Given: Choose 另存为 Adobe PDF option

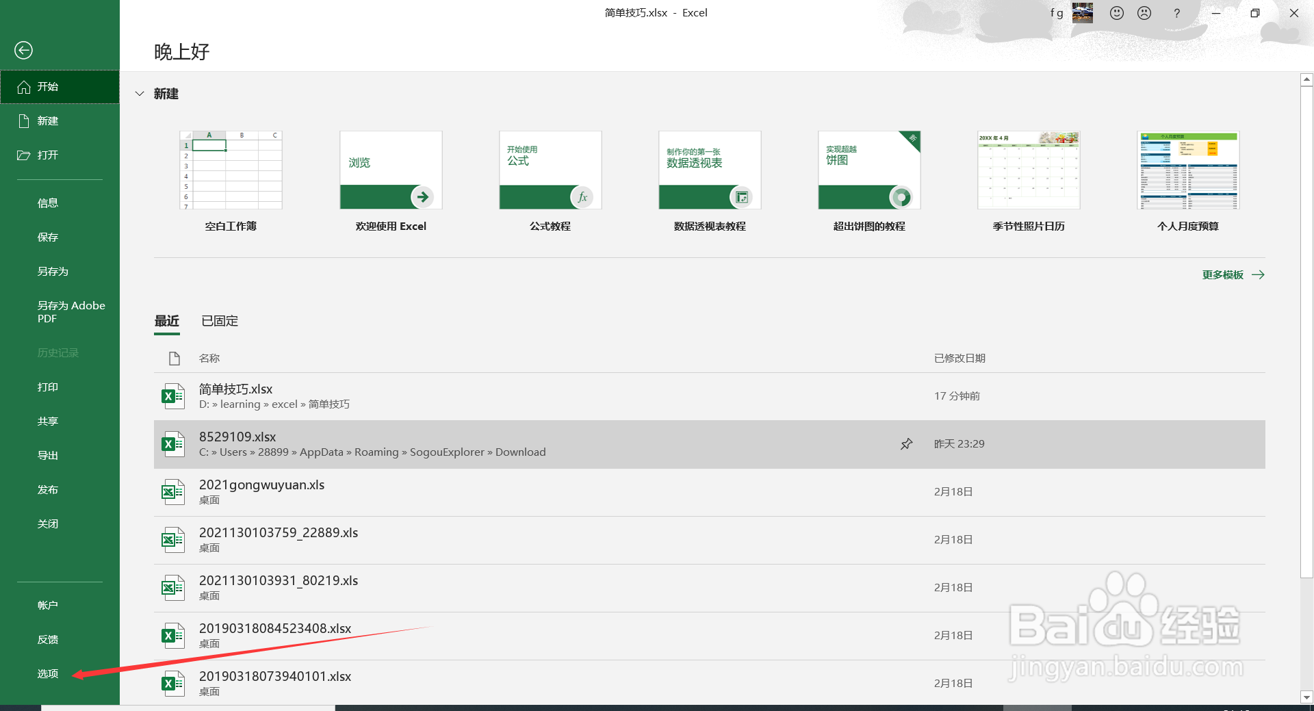Looking at the screenshot, I should (60, 312).
